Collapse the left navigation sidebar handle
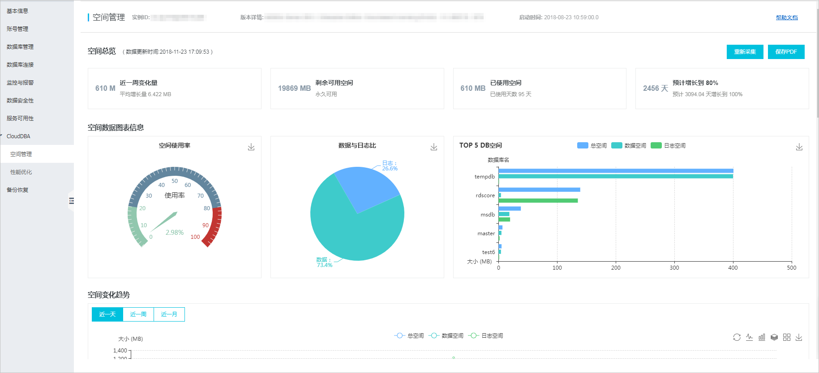 (71, 201)
